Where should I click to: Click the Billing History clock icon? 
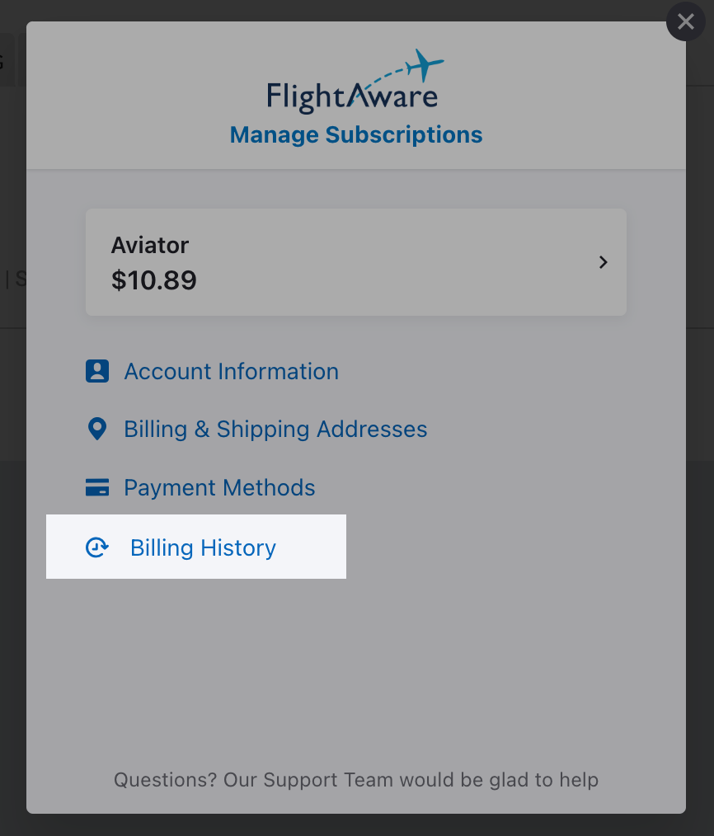97,547
